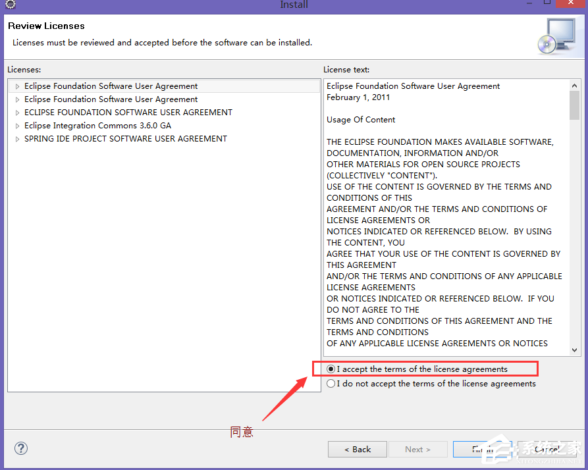The image size is (588, 470).
Task: Minimize the Install window
Action: [529, 5]
